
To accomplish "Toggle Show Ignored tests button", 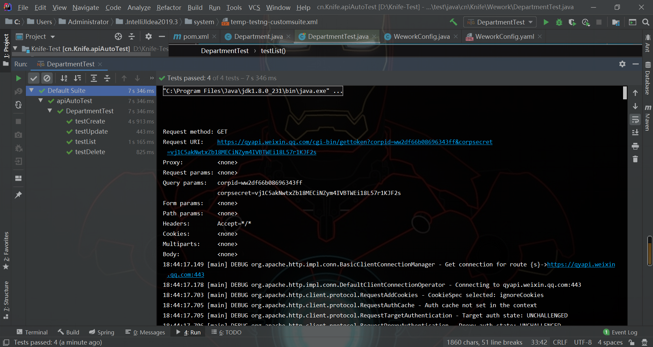I will pyautogui.click(x=47, y=78).
